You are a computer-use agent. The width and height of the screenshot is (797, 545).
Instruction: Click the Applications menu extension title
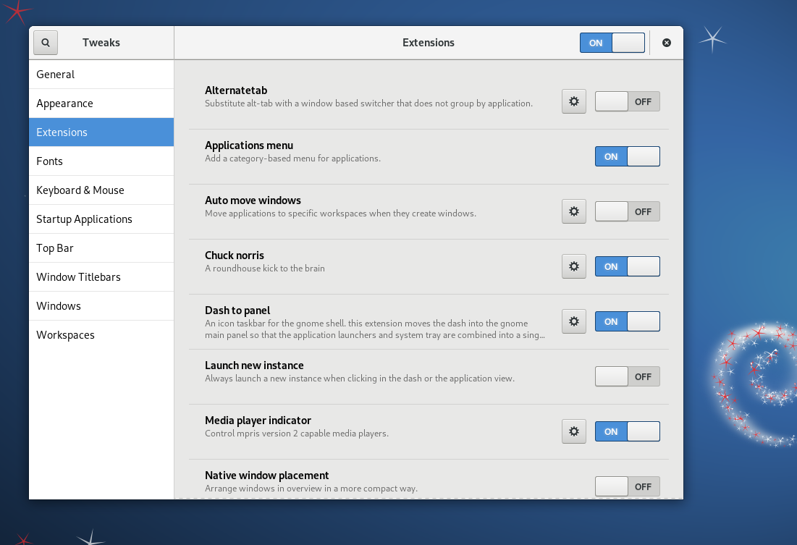(249, 145)
